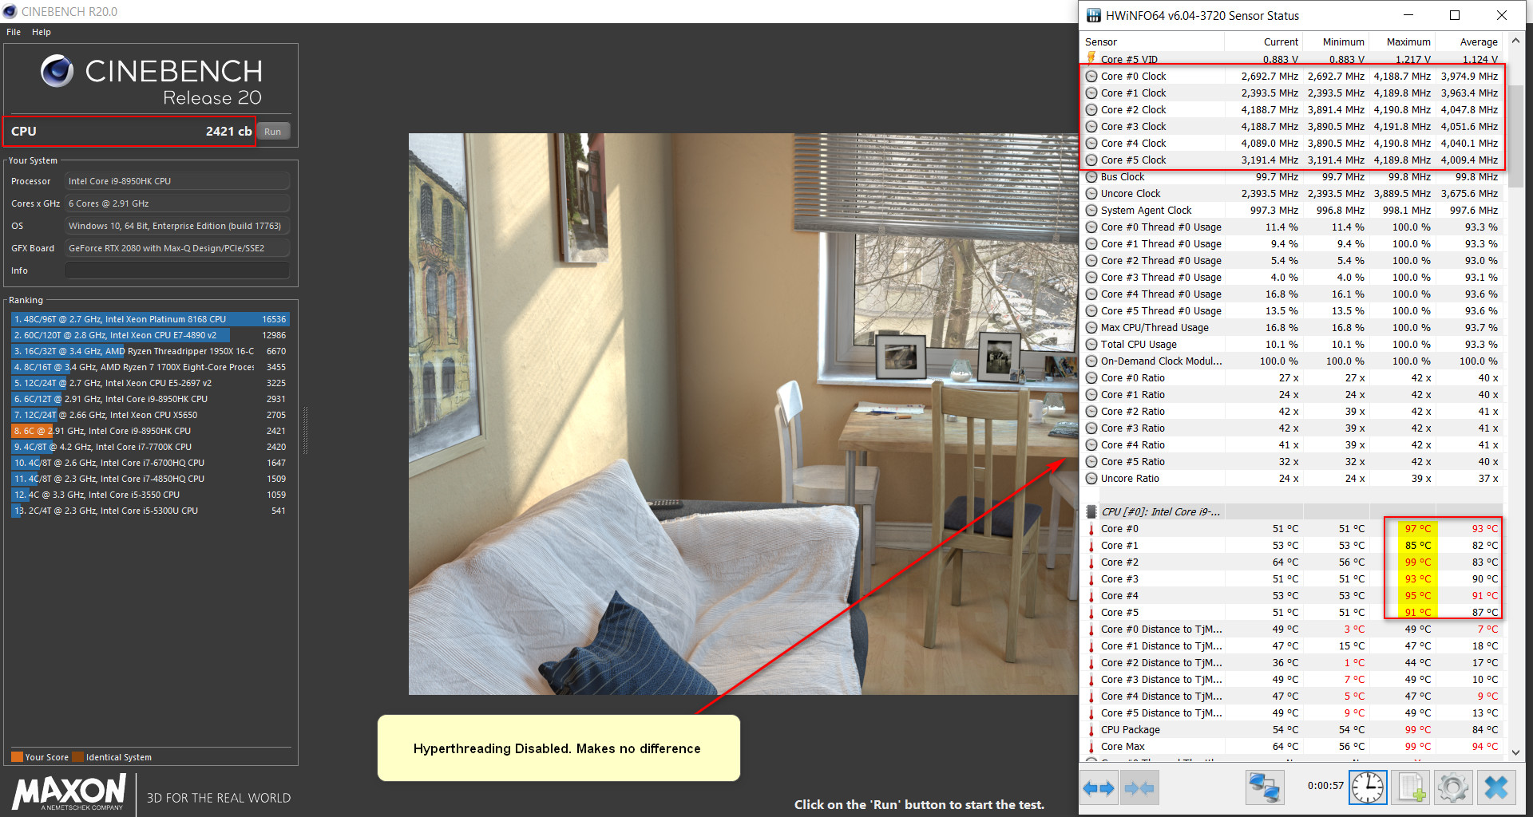1533x817 pixels.
Task: Click the Average column header
Action: 1470,41
